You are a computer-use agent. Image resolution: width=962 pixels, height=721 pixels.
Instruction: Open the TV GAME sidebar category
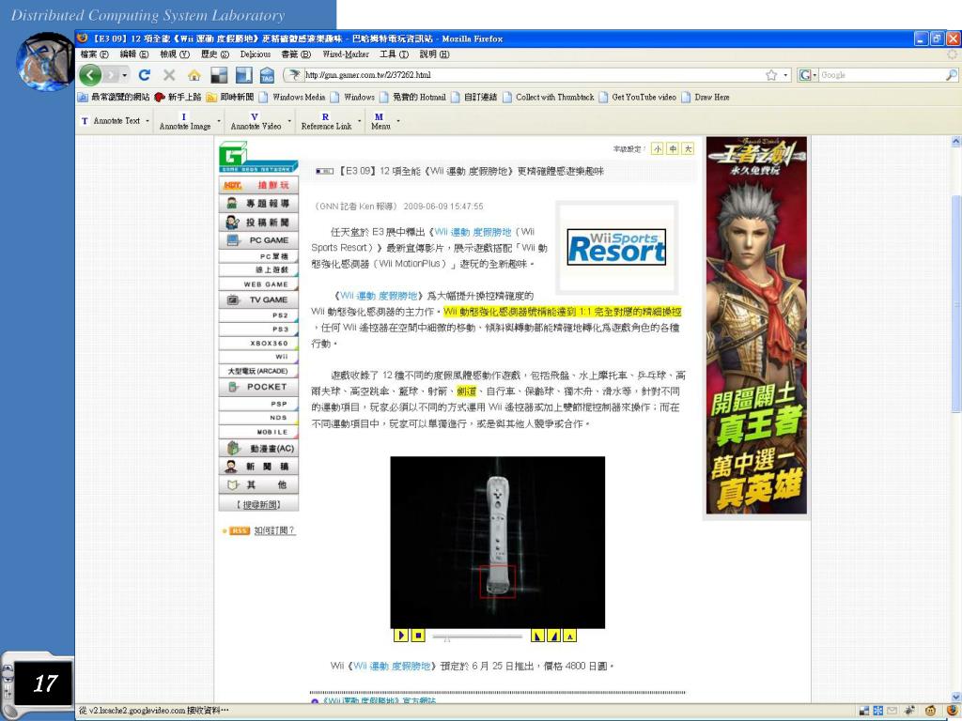(x=258, y=299)
